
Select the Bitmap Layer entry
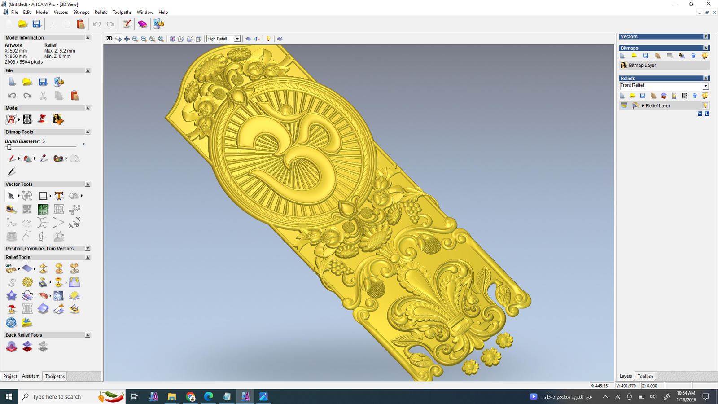[642, 66]
